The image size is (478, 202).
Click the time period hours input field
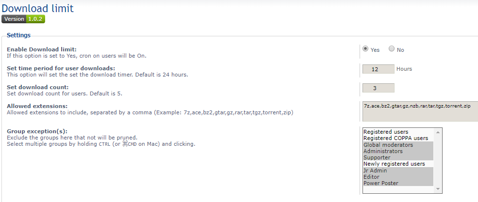(x=378, y=69)
